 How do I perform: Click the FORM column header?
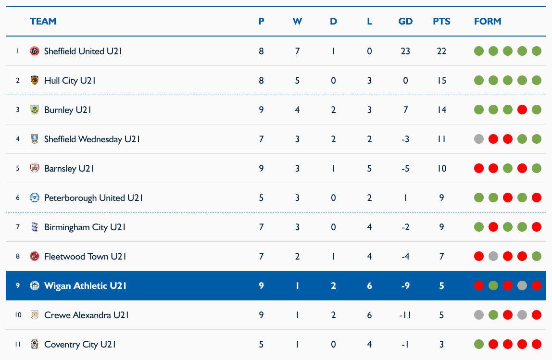(x=488, y=22)
